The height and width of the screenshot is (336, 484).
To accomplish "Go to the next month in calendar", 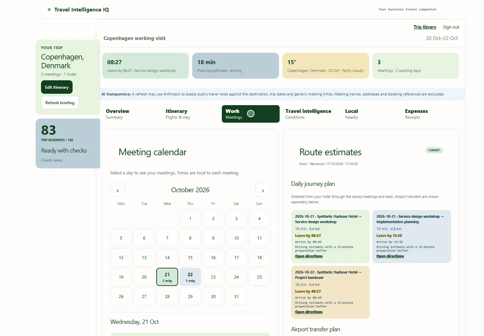I will (x=263, y=190).
